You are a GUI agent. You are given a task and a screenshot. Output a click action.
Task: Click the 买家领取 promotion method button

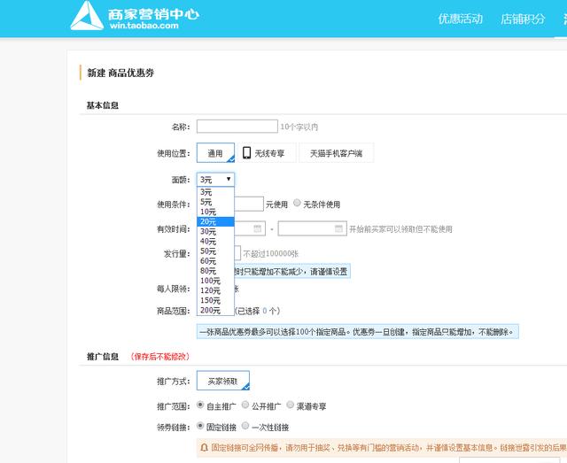223,381
